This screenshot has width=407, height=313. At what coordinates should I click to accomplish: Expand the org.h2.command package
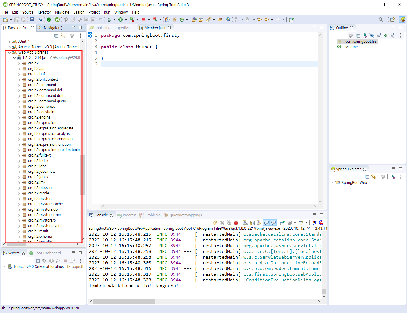pyautogui.click(x=19, y=85)
